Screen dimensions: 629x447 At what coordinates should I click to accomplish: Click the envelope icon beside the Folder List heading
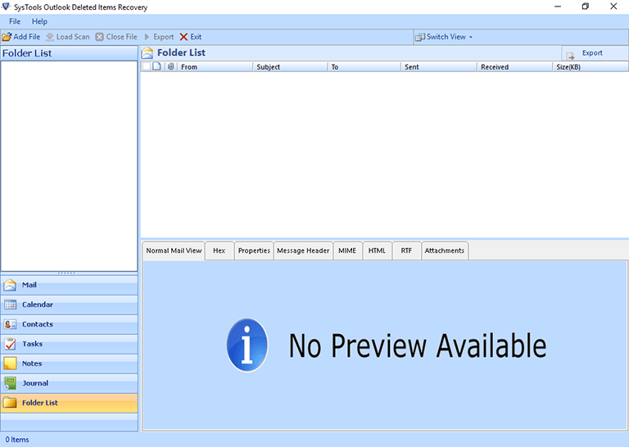[147, 53]
